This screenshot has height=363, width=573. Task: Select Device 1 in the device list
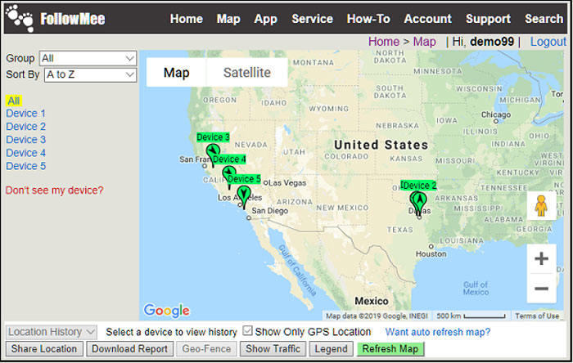click(25, 114)
